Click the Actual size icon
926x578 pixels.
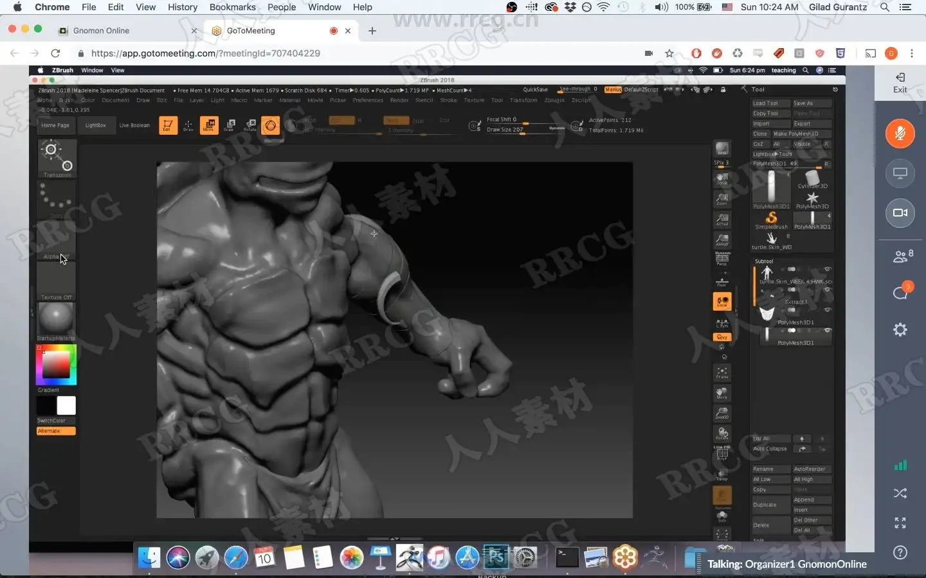[x=722, y=220]
